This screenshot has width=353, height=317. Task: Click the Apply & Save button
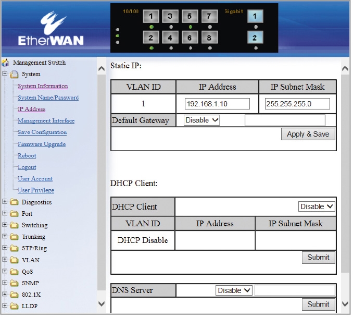coord(308,134)
